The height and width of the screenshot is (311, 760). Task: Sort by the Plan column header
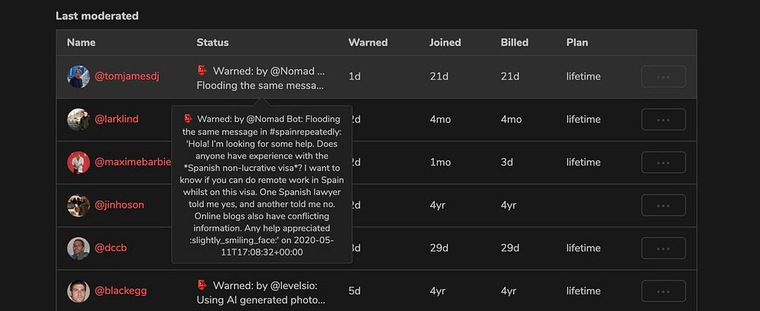(x=577, y=42)
